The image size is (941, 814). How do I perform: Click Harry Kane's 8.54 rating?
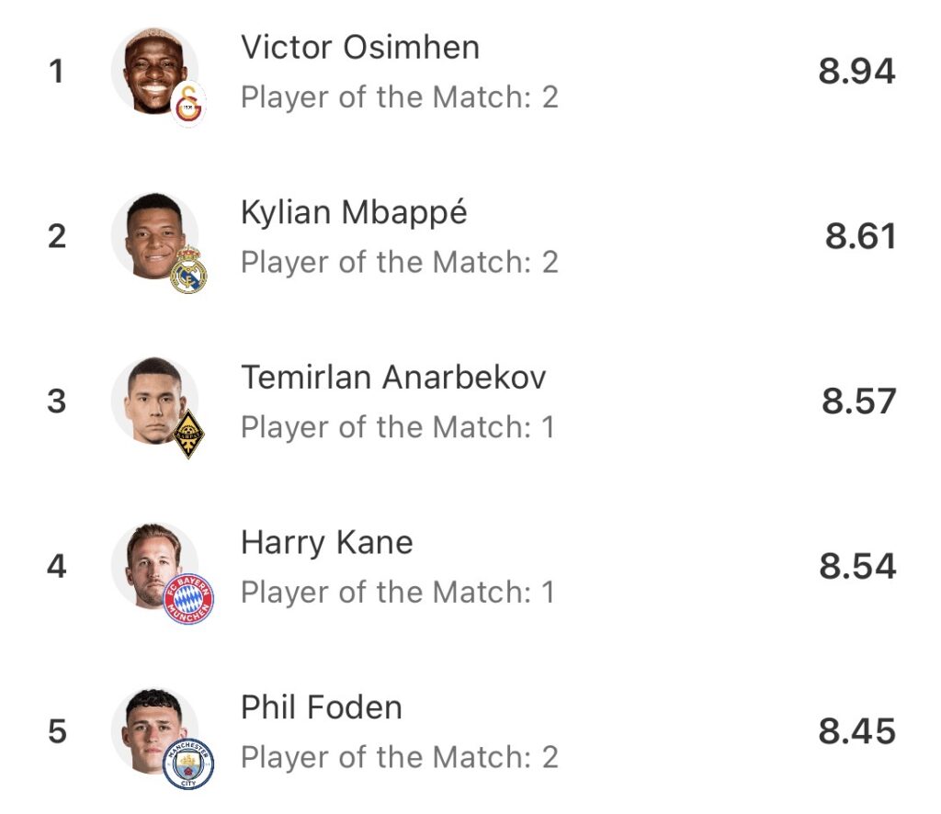point(857,566)
